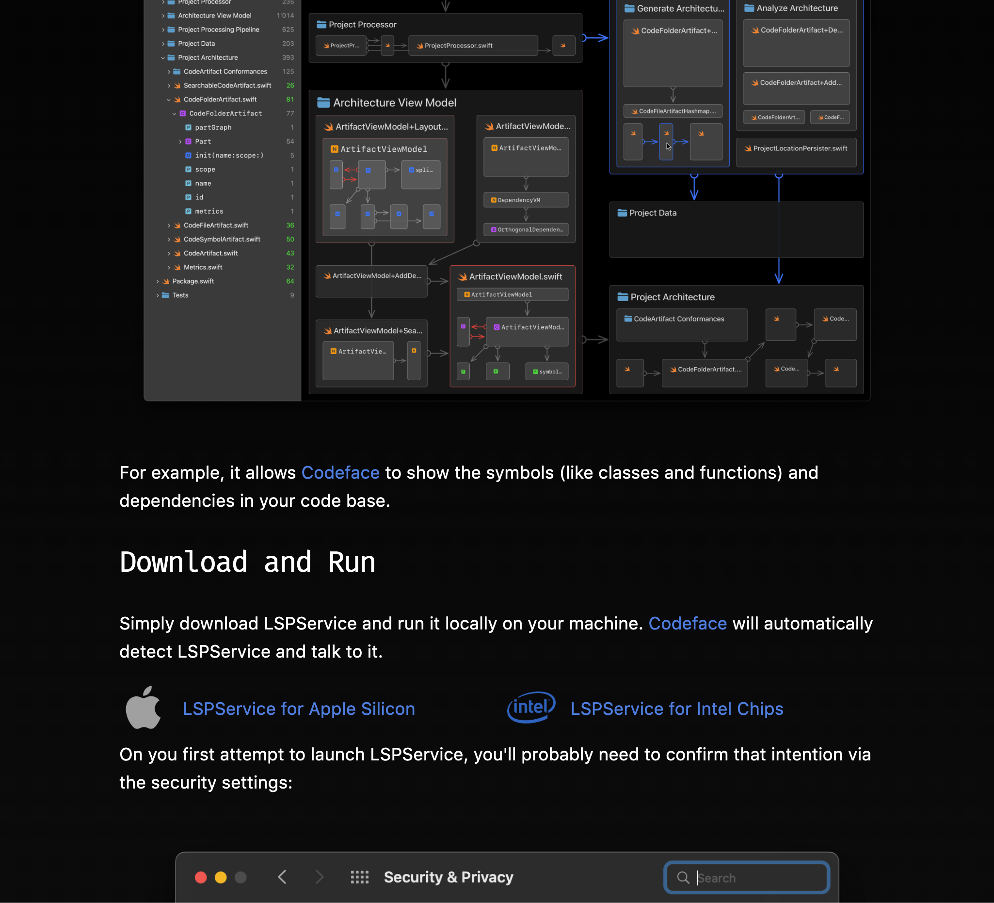This screenshot has width=994, height=903.
Task: Collapse the Project Architecture folder
Action: pyautogui.click(x=163, y=58)
